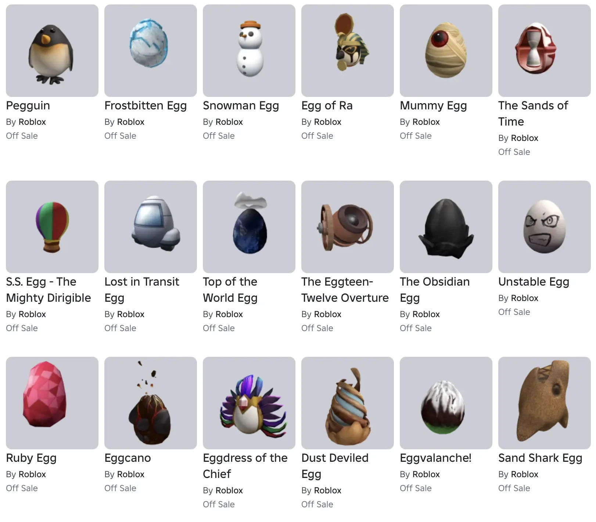Screen dimensions: 596x522
Task: Click the Ruby Egg thumbnail
Action: pyautogui.click(x=52, y=403)
